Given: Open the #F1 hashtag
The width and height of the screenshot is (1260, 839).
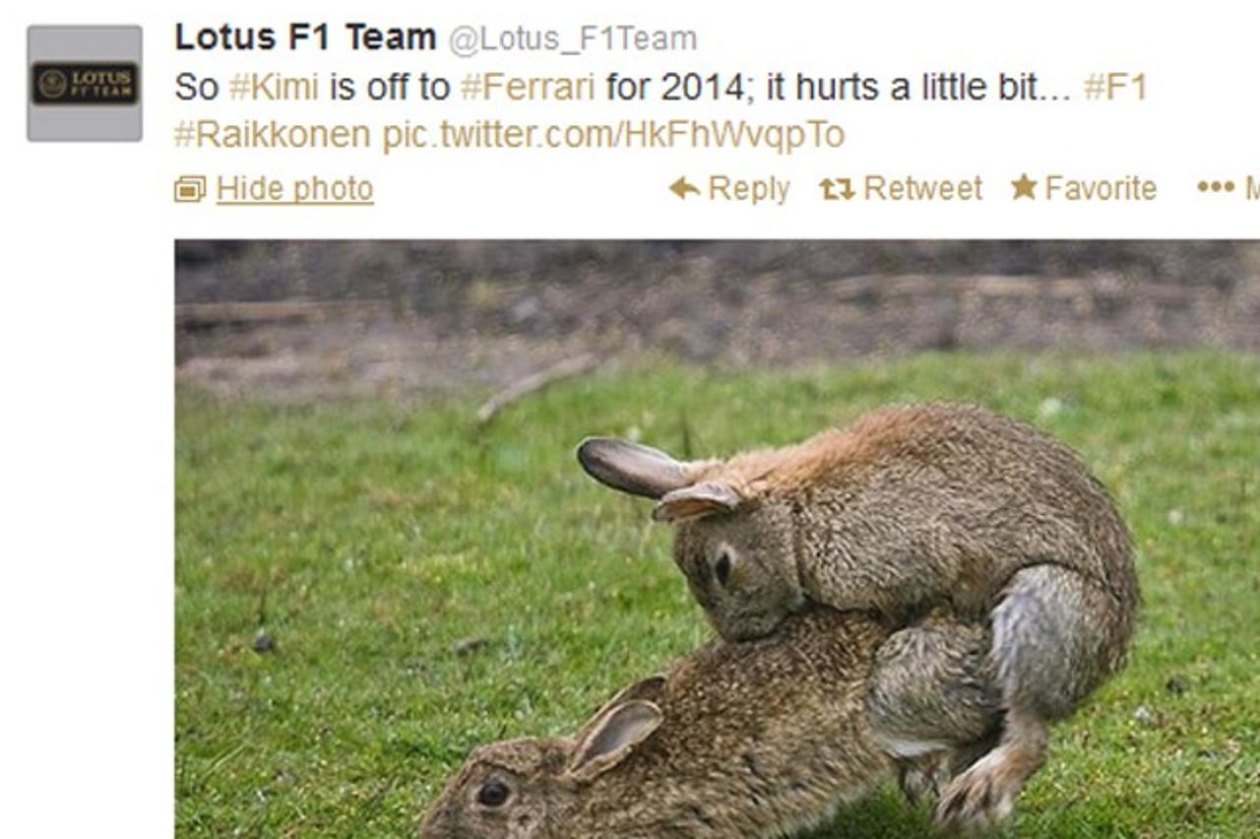Looking at the screenshot, I should click(1115, 87).
